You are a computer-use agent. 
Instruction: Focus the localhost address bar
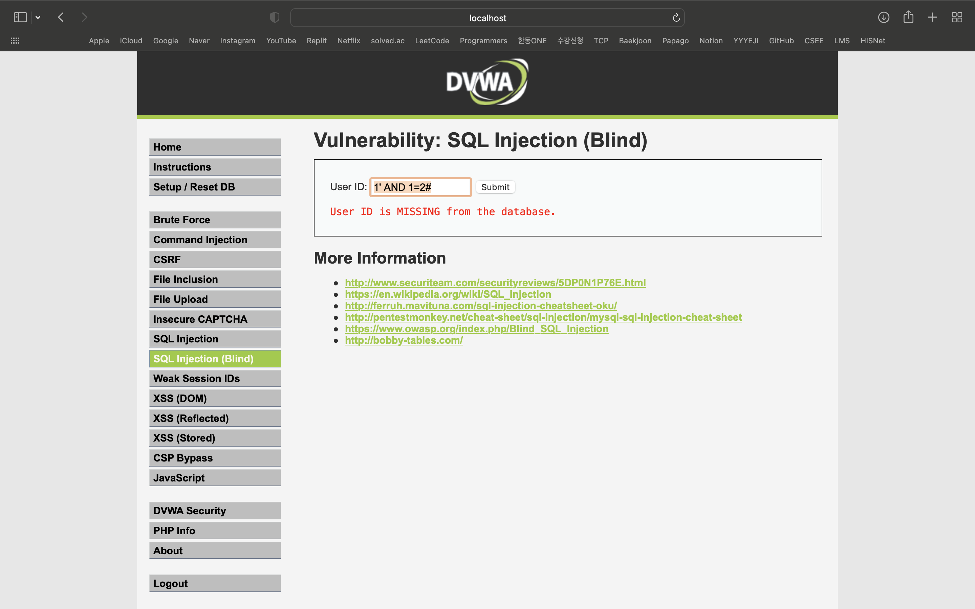click(487, 18)
